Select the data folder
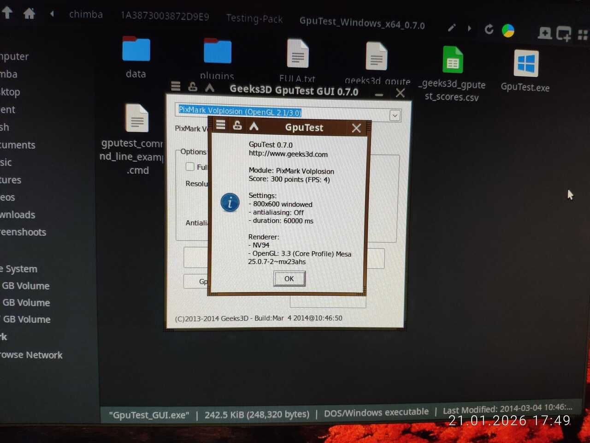 (136, 57)
